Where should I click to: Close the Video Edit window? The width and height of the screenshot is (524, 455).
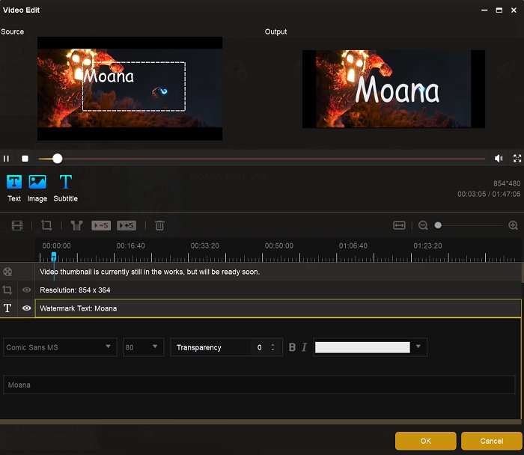pyautogui.click(x=514, y=10)
